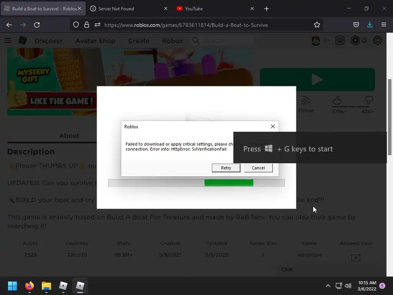Open Roblox notifications feed icon

coord(340,40)
